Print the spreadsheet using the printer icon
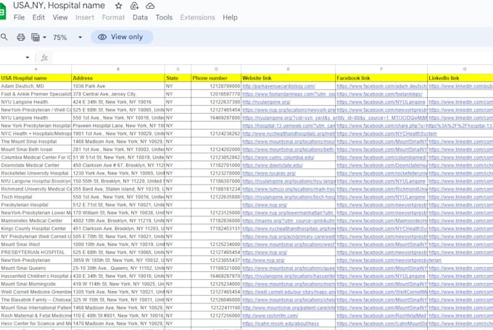This screenshot has height=330, width=493. (x=21, y=38)
